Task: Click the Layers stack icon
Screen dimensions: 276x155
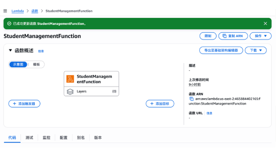Action: (x=70, y=91)
